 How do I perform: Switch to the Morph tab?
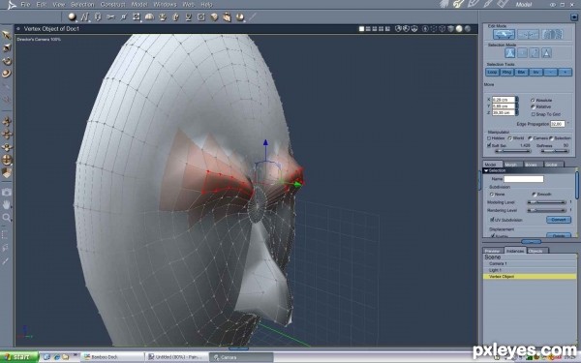coord(510,165)
